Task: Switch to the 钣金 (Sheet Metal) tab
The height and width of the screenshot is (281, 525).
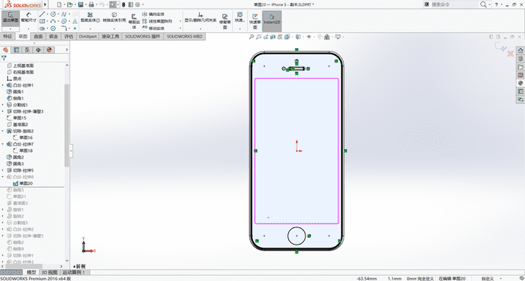Action: (53, 36)
